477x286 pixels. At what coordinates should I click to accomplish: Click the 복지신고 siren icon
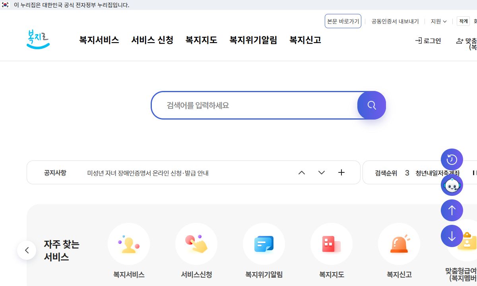[399, 244]
